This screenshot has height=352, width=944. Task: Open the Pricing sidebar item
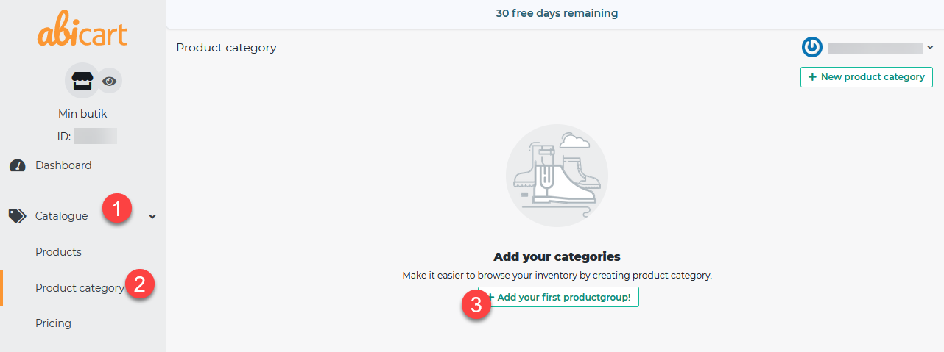point(53,323)
